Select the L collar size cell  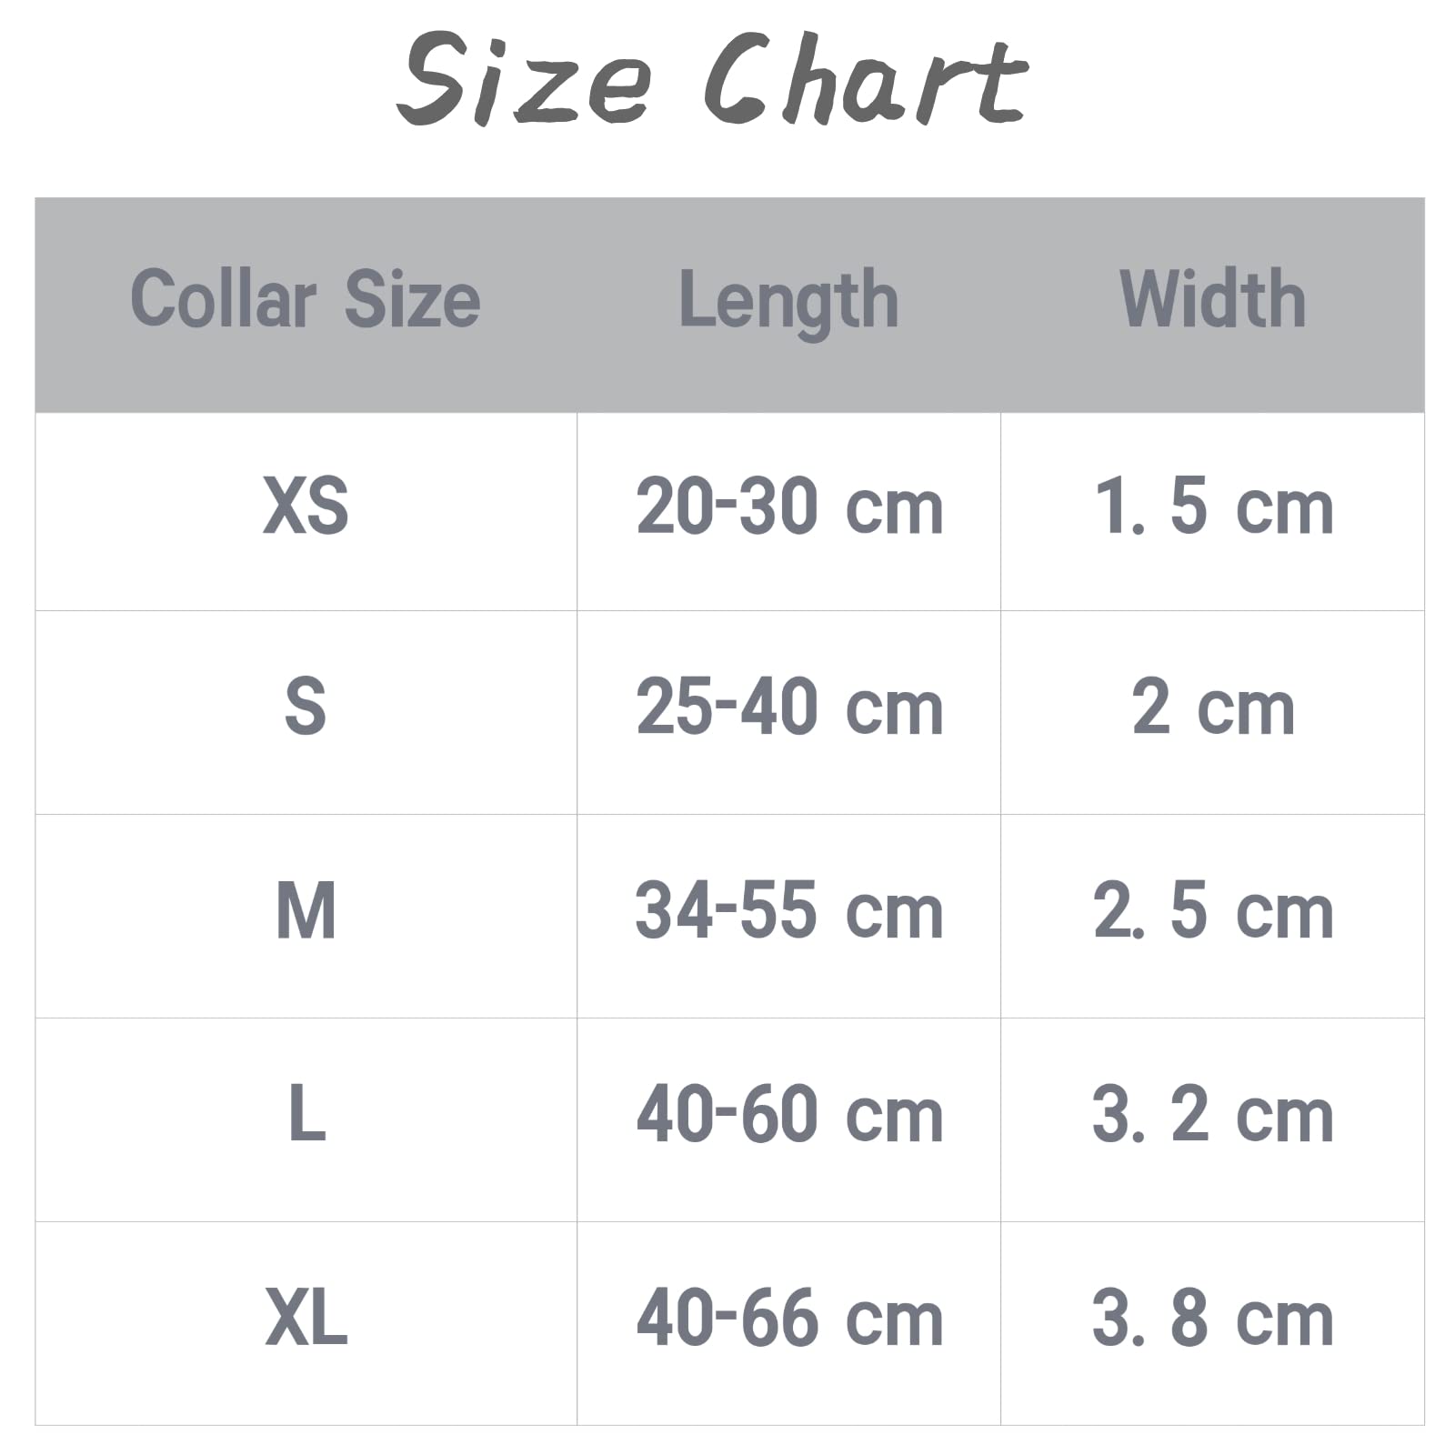(306, 1116)
